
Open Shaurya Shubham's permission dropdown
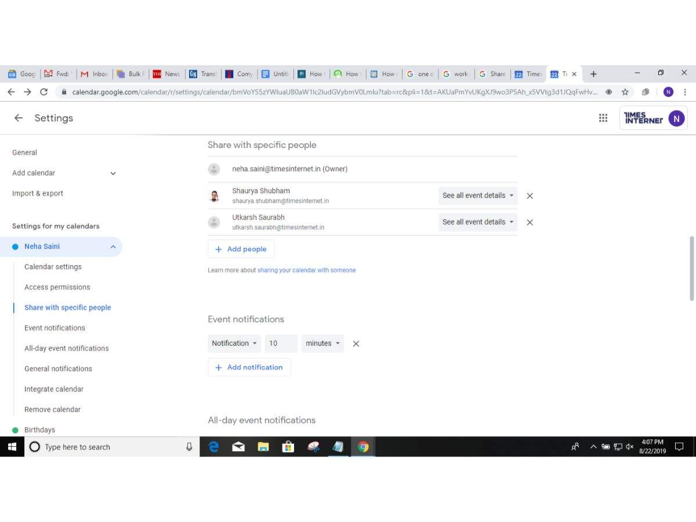point(478,195)
